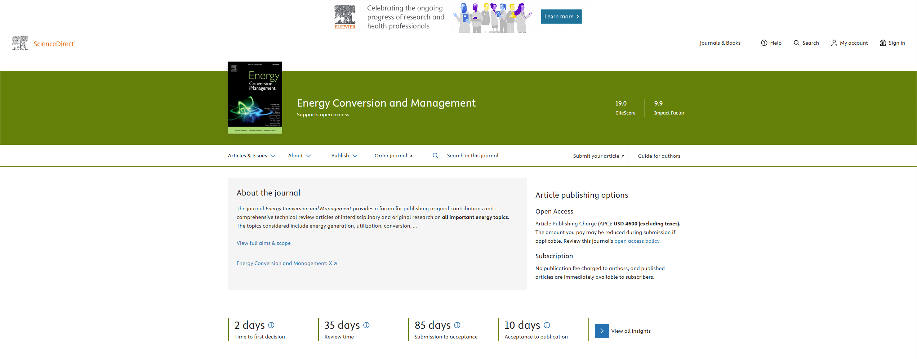Click info icon next to 35 days
Viewport: 917px width, 359px height.
click(x=366, y=325)
